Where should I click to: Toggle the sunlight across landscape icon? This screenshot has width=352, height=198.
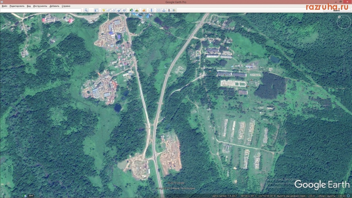(x=136, y=10)
